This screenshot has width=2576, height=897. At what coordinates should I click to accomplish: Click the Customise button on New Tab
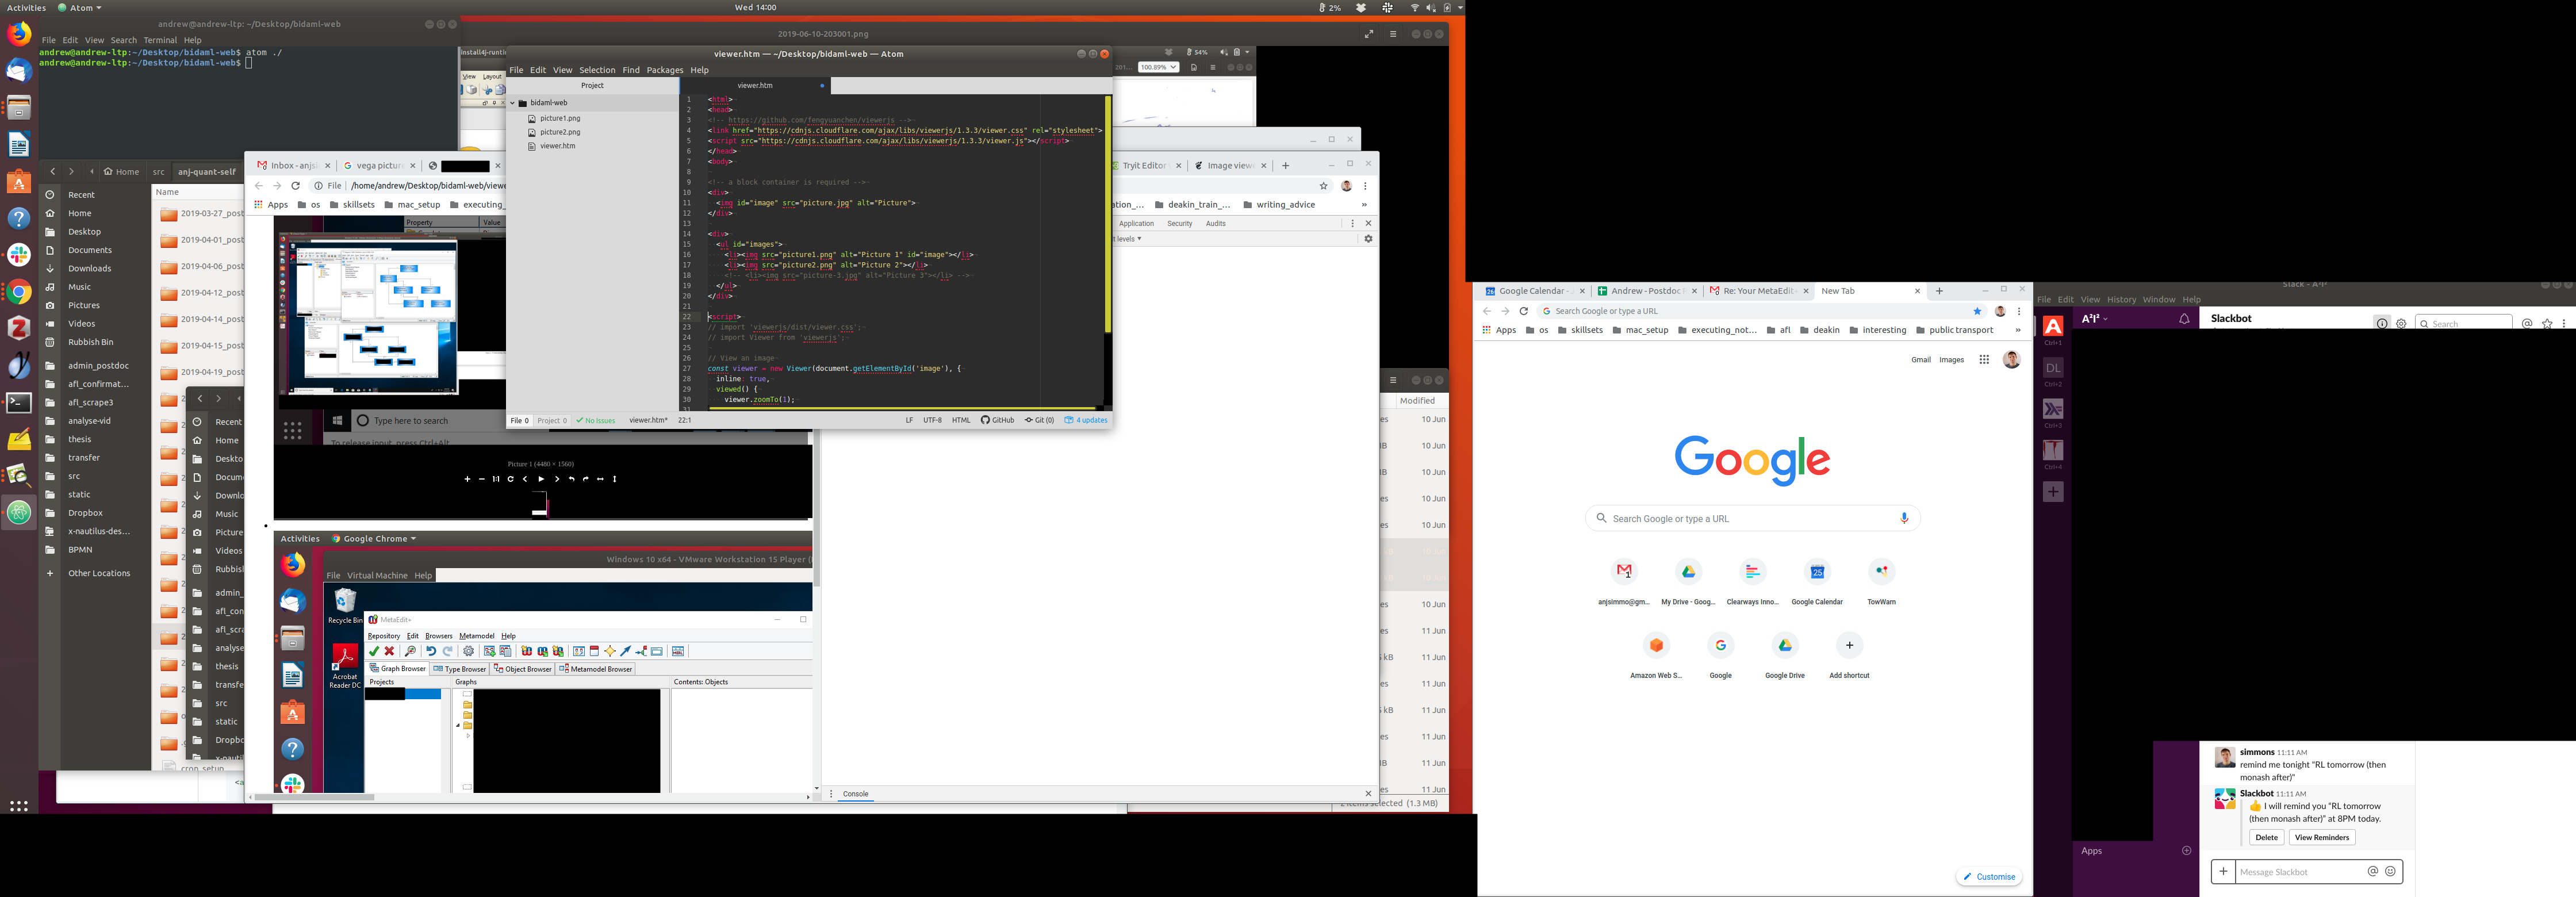point(1989,877)
